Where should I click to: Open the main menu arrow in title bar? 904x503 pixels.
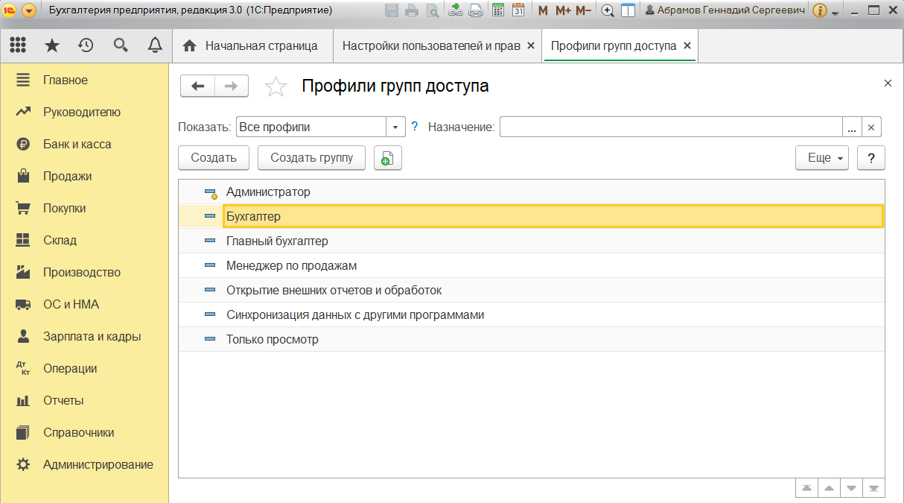point(29,10)
